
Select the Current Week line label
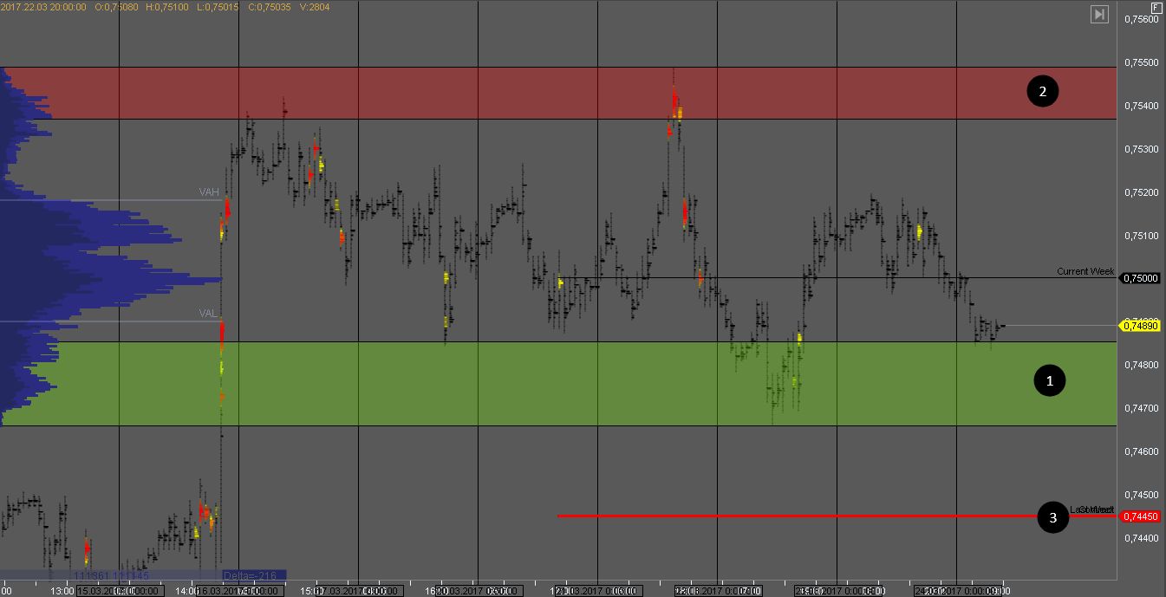[x=1085, y=271]
